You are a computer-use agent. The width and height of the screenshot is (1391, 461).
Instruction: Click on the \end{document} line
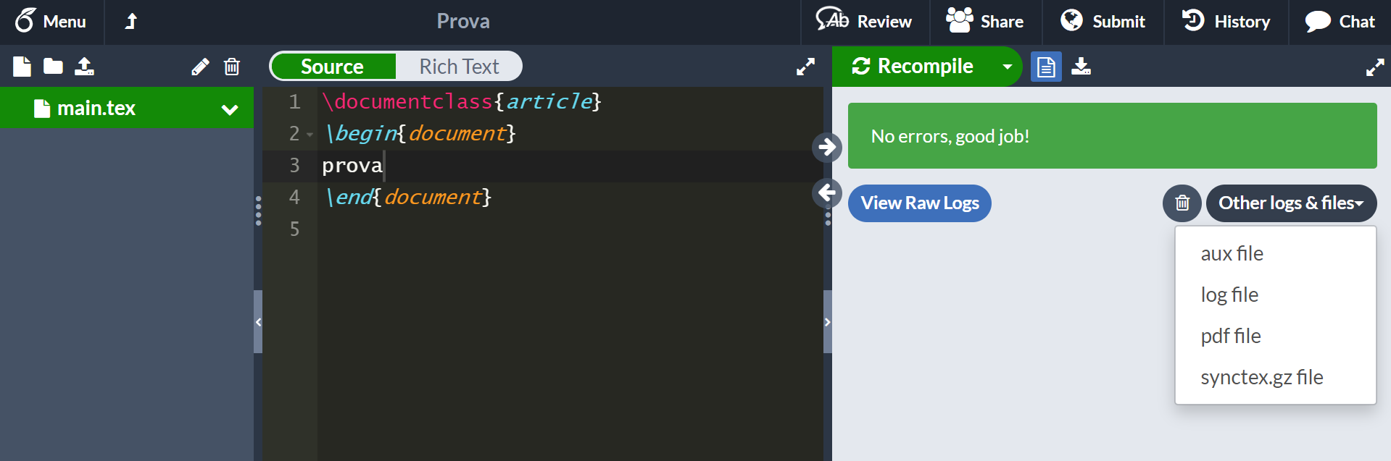pos(408,198)
